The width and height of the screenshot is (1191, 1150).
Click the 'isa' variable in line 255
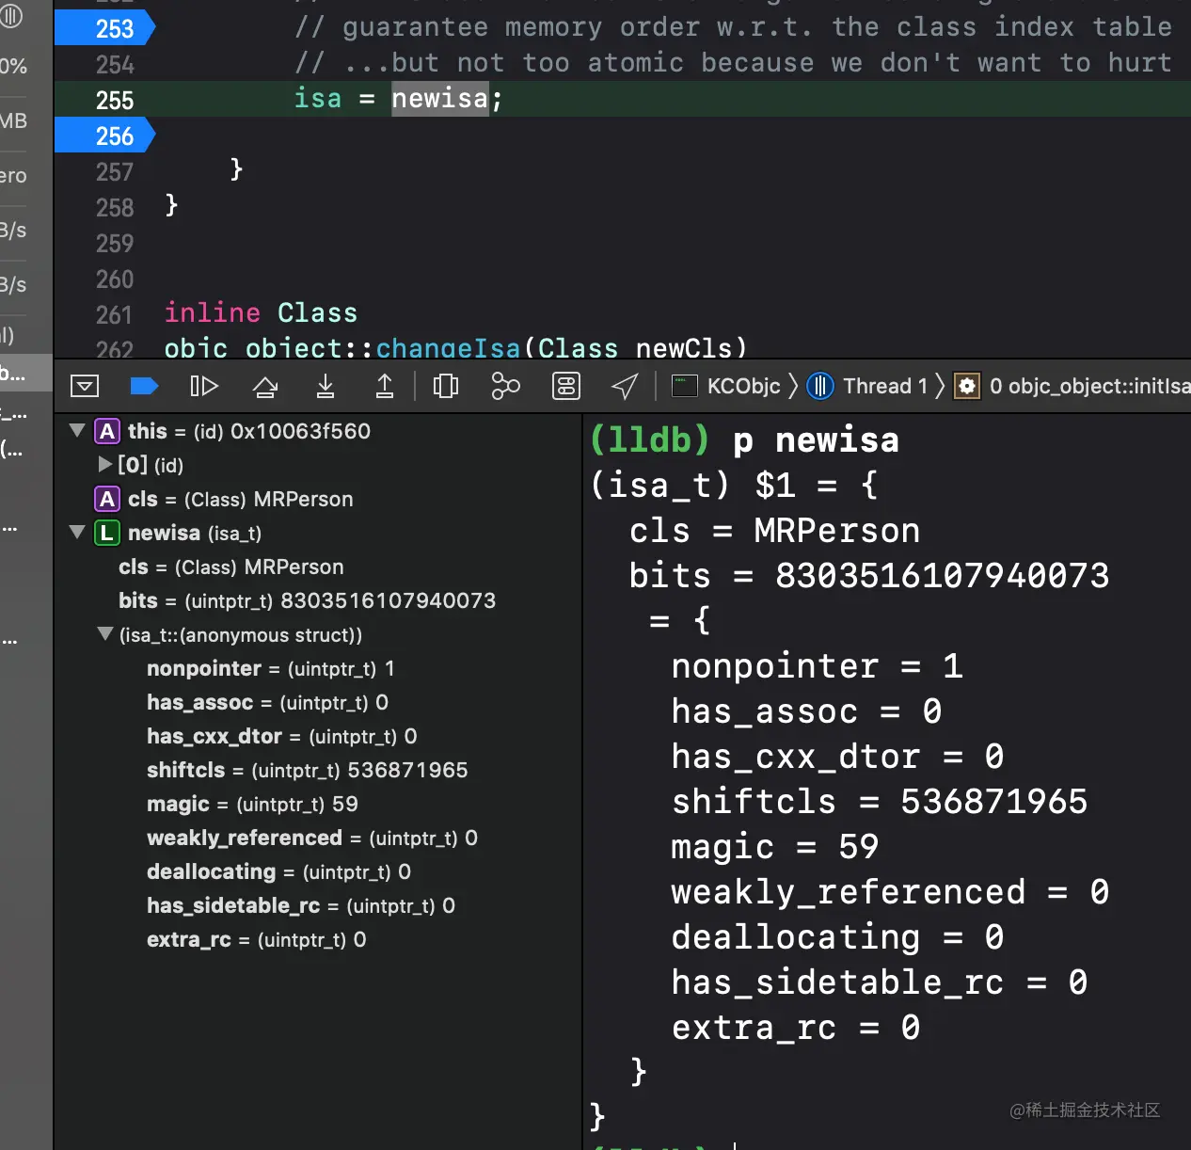[x=318, y=99]
